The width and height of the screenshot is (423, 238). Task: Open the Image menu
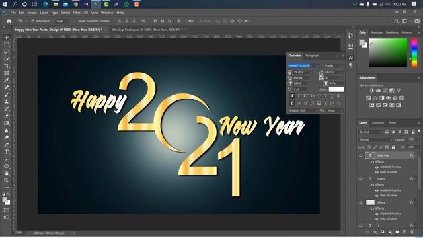tap(32, 13)
